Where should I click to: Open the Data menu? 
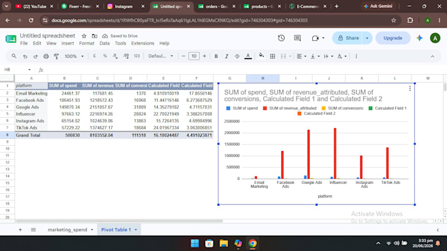(x=105, y=43)
